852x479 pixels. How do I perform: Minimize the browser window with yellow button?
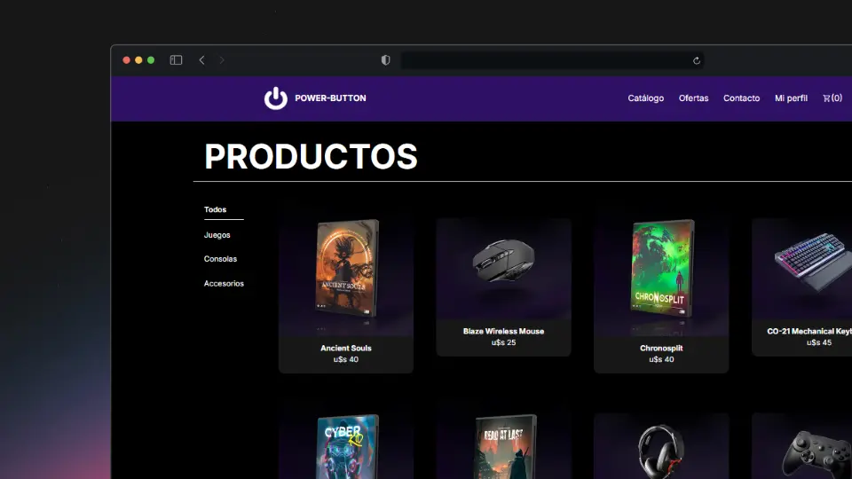[x=138, y=60]
